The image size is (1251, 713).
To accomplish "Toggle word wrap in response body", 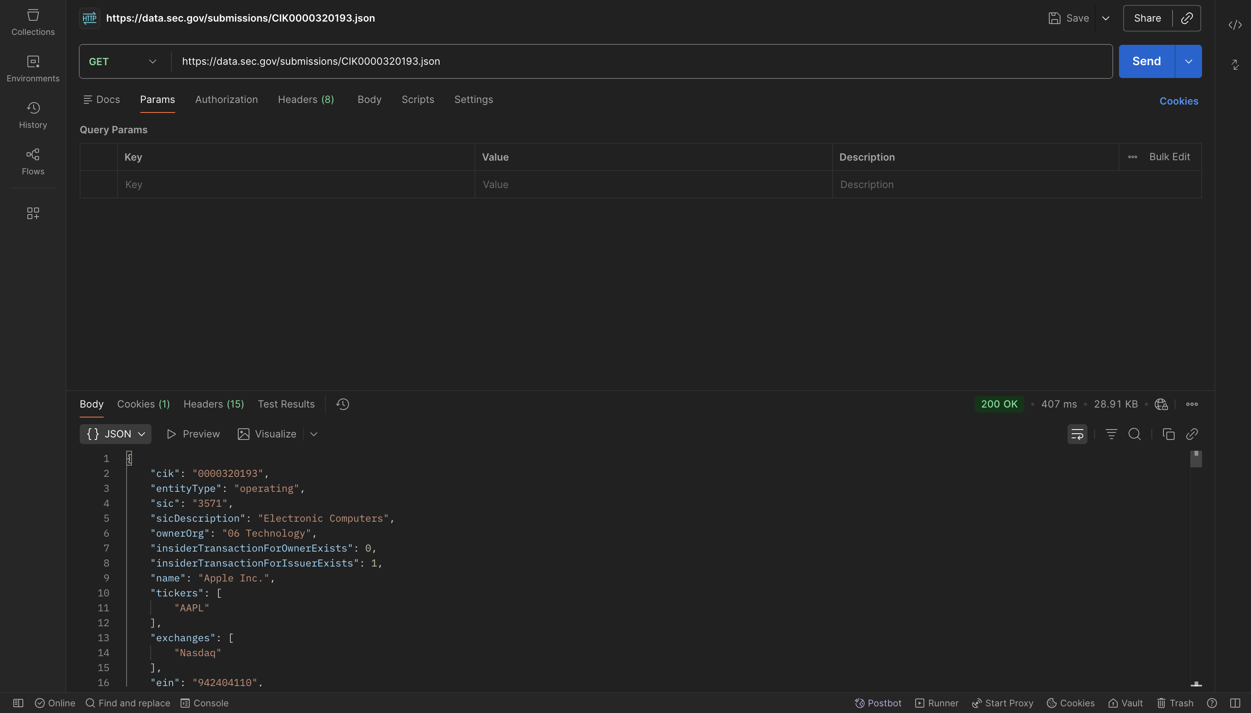I will click(1077, 434).
